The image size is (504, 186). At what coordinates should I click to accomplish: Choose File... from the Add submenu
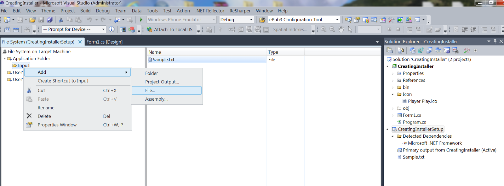[150, 90]
